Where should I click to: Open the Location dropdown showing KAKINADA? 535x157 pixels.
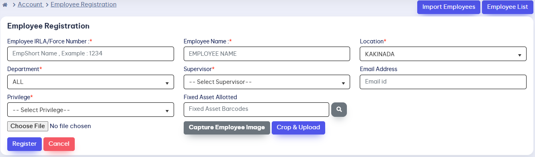tap(443, 54)
